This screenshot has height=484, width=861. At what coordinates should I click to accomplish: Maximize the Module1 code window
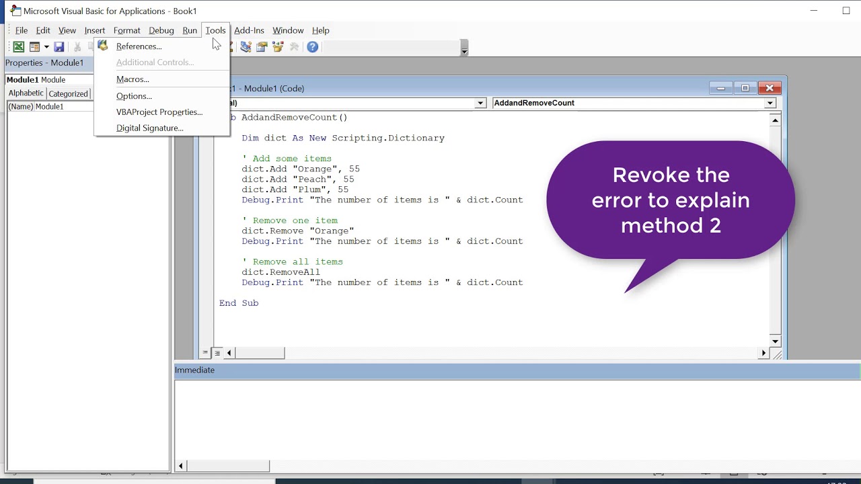(745, 88)
